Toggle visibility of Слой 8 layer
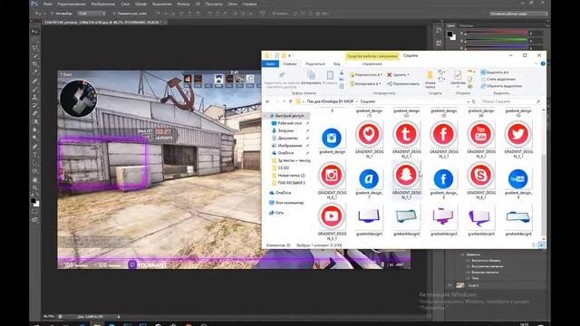 coord(450,285)
